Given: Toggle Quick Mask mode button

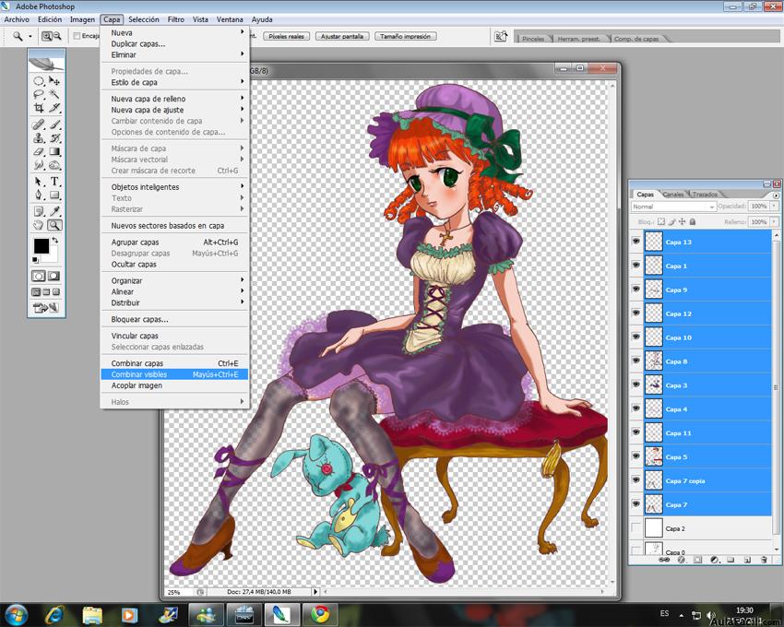Looking at the screenshot, I should [x=54, y=276].
